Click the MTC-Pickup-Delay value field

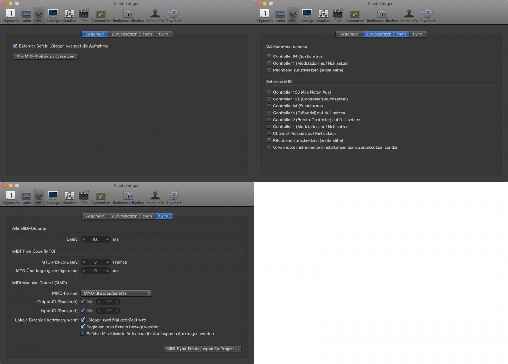click(x=96, y=262)
